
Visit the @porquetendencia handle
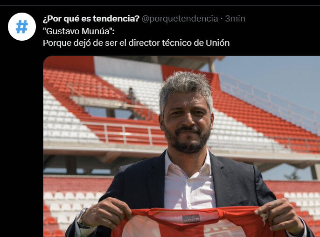(x=180, y=19)
